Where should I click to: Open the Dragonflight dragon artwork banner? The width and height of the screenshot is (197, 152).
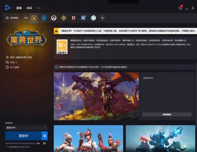pyautogui.click(x=96, y=96)
